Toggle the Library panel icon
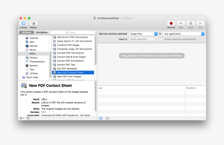 coord(23,23)
